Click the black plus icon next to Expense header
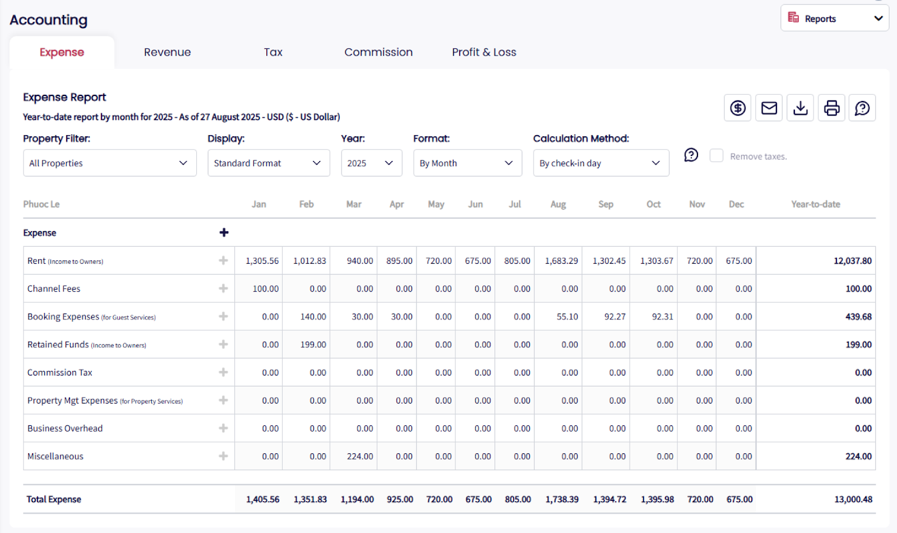The image size is (897, 533). (224, 232)
